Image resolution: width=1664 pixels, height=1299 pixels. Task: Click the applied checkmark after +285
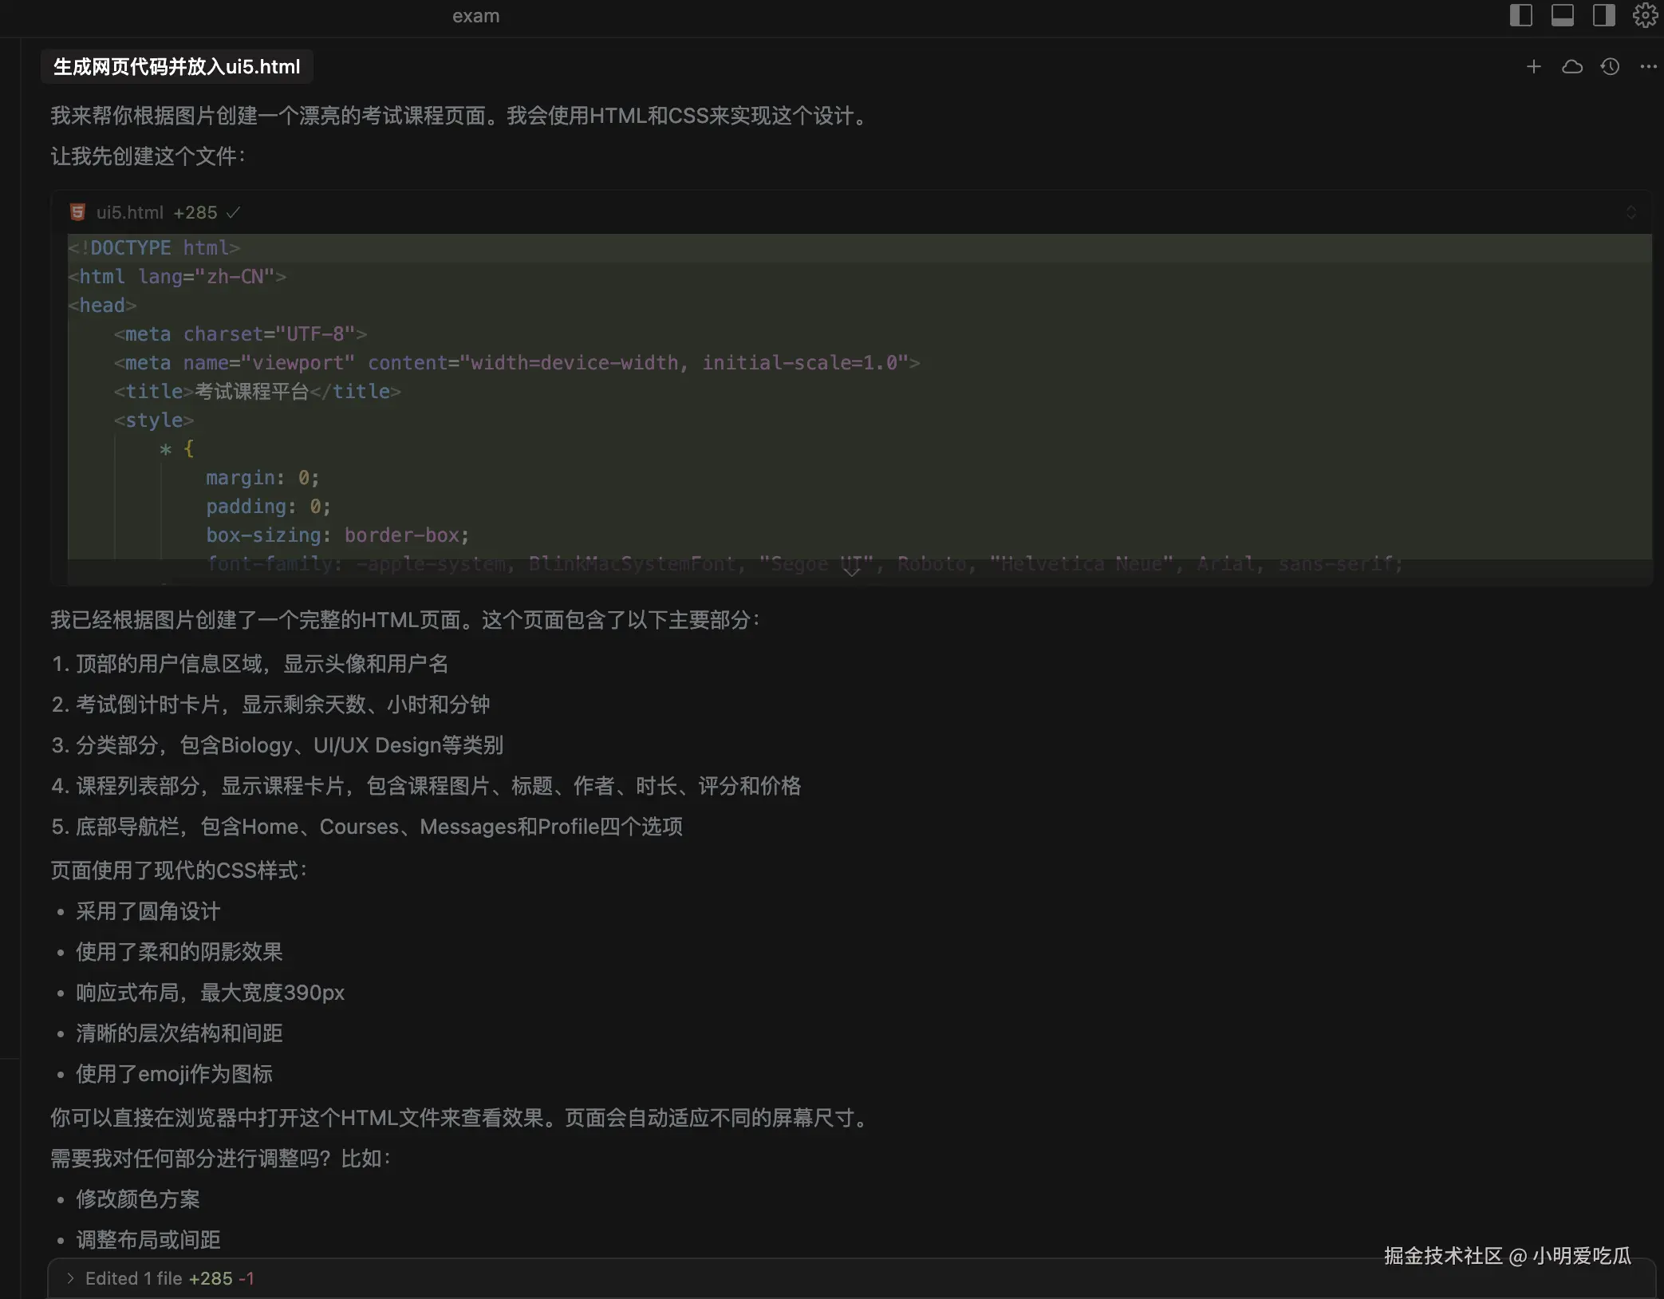(233, 212)
